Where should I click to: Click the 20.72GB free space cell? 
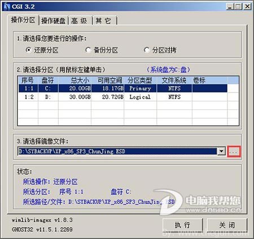coord(108,97)
